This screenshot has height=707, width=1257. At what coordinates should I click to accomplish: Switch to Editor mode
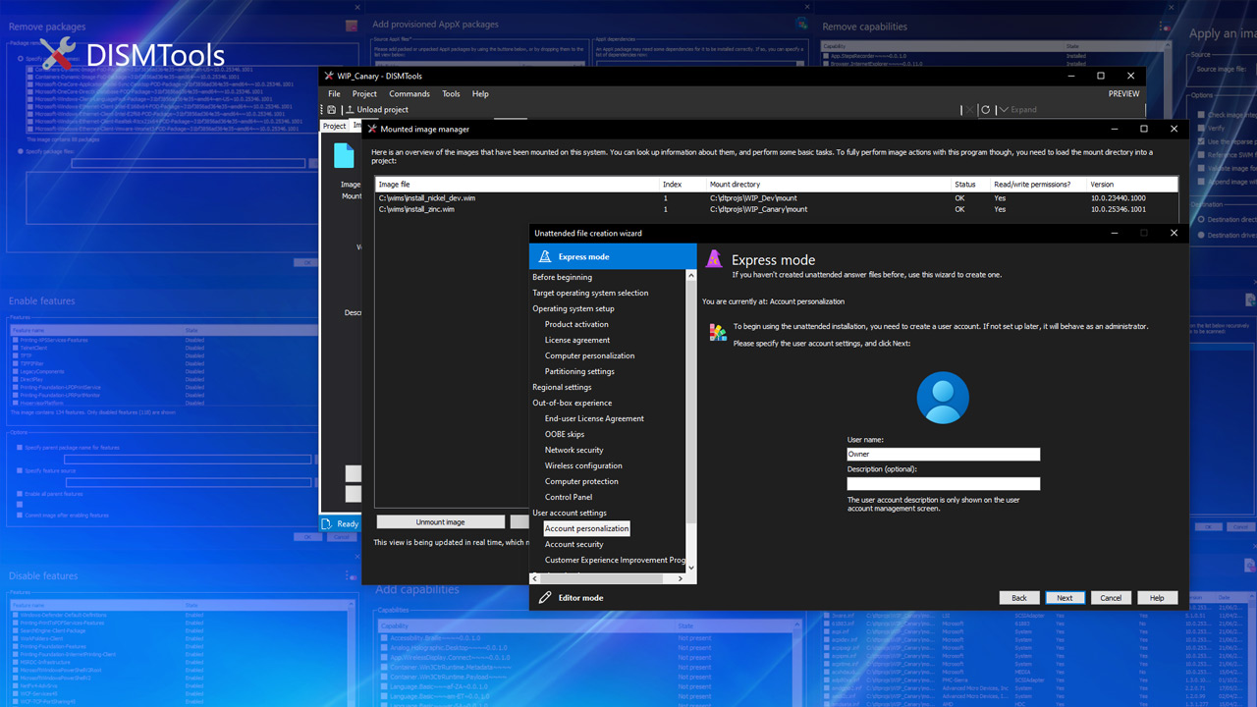point(613,597)
